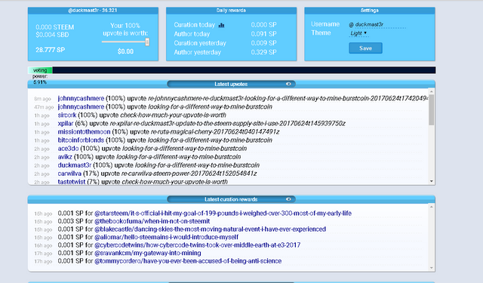Viewport: 483px width, 283px height.
Task: Click the Curation today 0.000 SP value
Action: point(263,25)
